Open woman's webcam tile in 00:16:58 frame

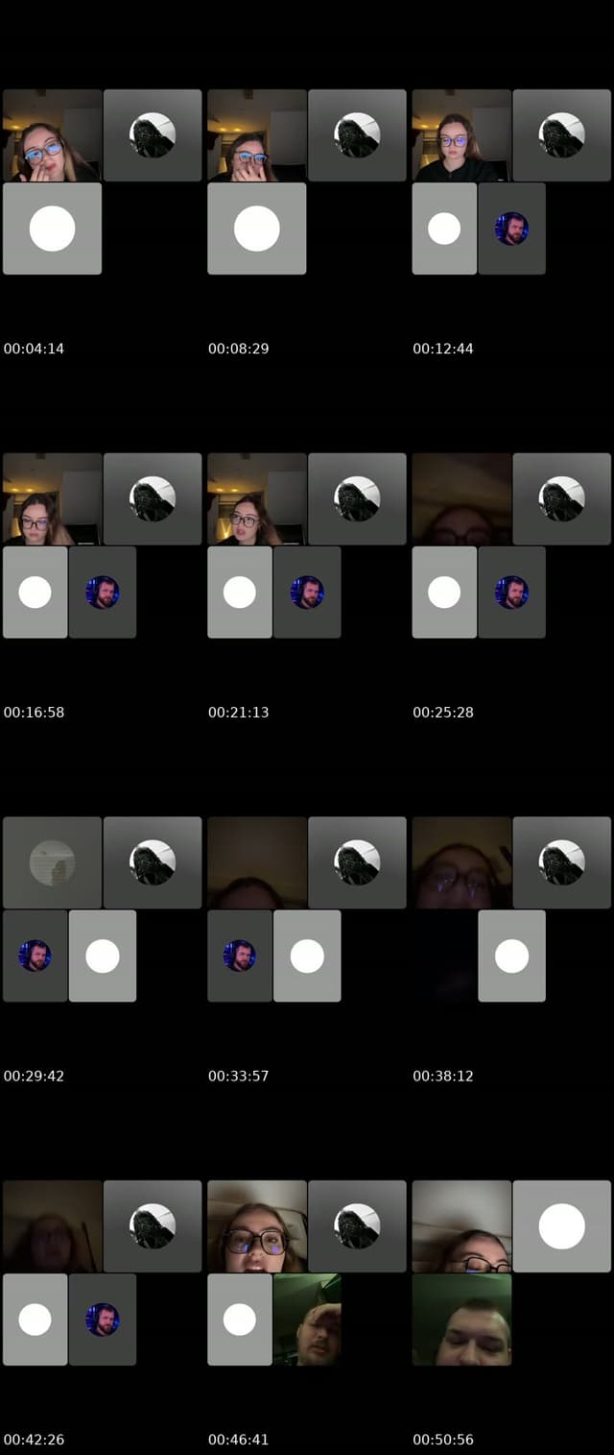click(52, 499)
